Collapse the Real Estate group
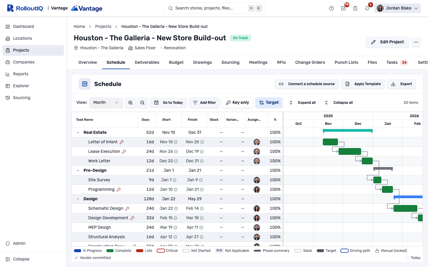Screen dimensions: 428x267 click(x=78, y=133)
